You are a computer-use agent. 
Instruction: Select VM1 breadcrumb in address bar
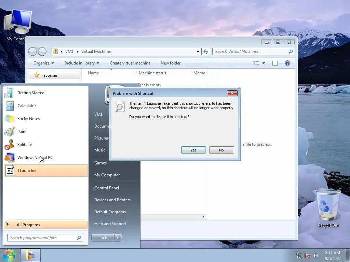[69, 52]
